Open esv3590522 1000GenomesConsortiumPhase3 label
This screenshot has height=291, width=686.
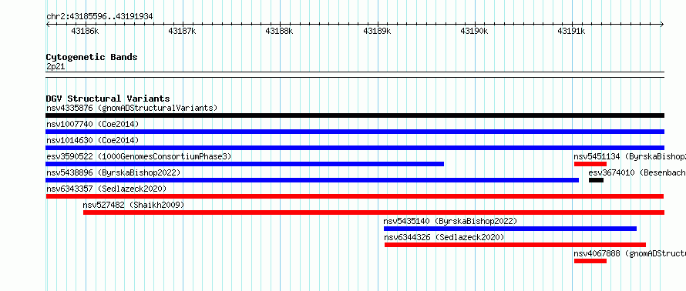[139, 156]
